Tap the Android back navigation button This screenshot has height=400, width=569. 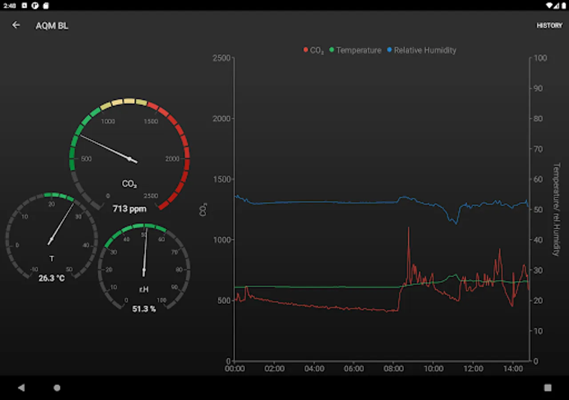(x=21, y=388)
